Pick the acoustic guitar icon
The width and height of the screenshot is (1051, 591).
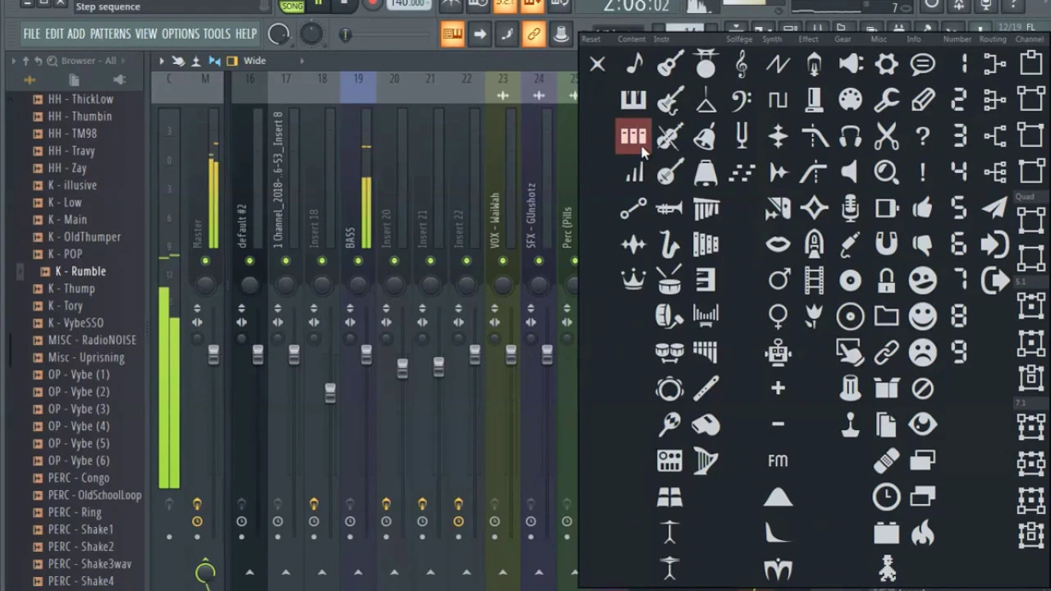click(670, 63)
